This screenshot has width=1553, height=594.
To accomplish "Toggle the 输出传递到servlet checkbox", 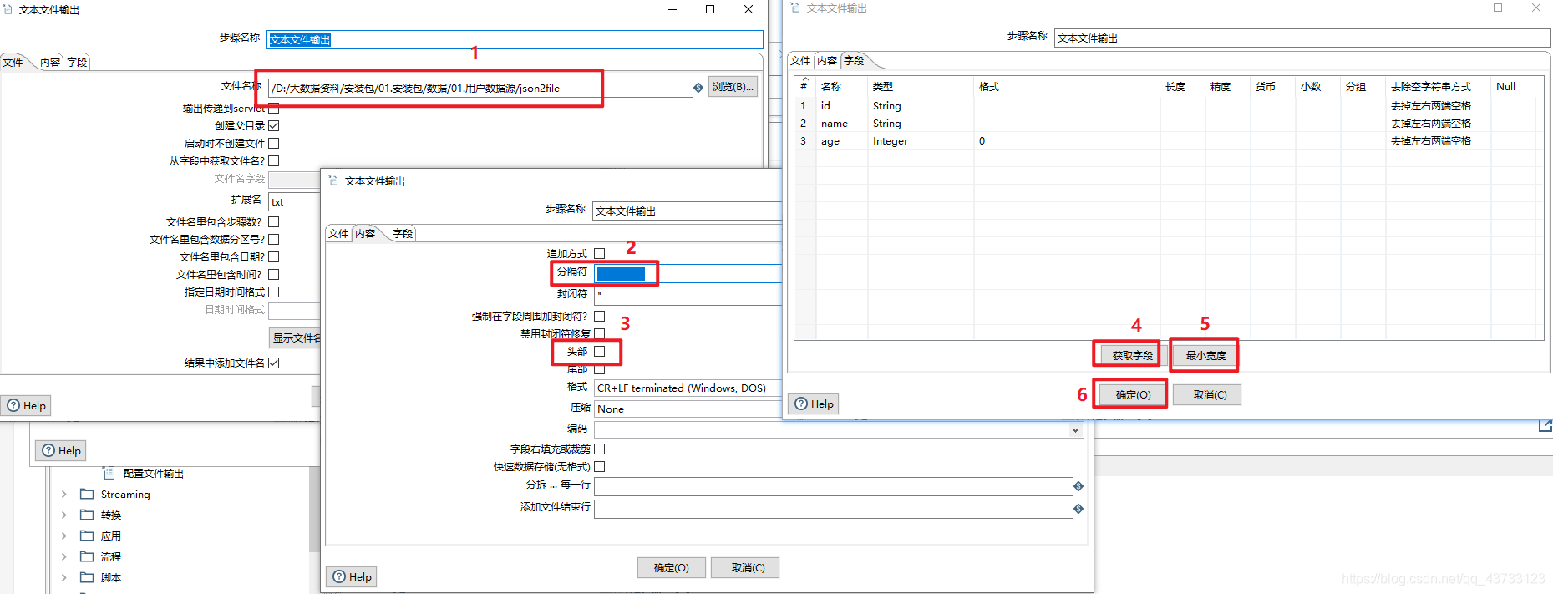I will point(274,108).
